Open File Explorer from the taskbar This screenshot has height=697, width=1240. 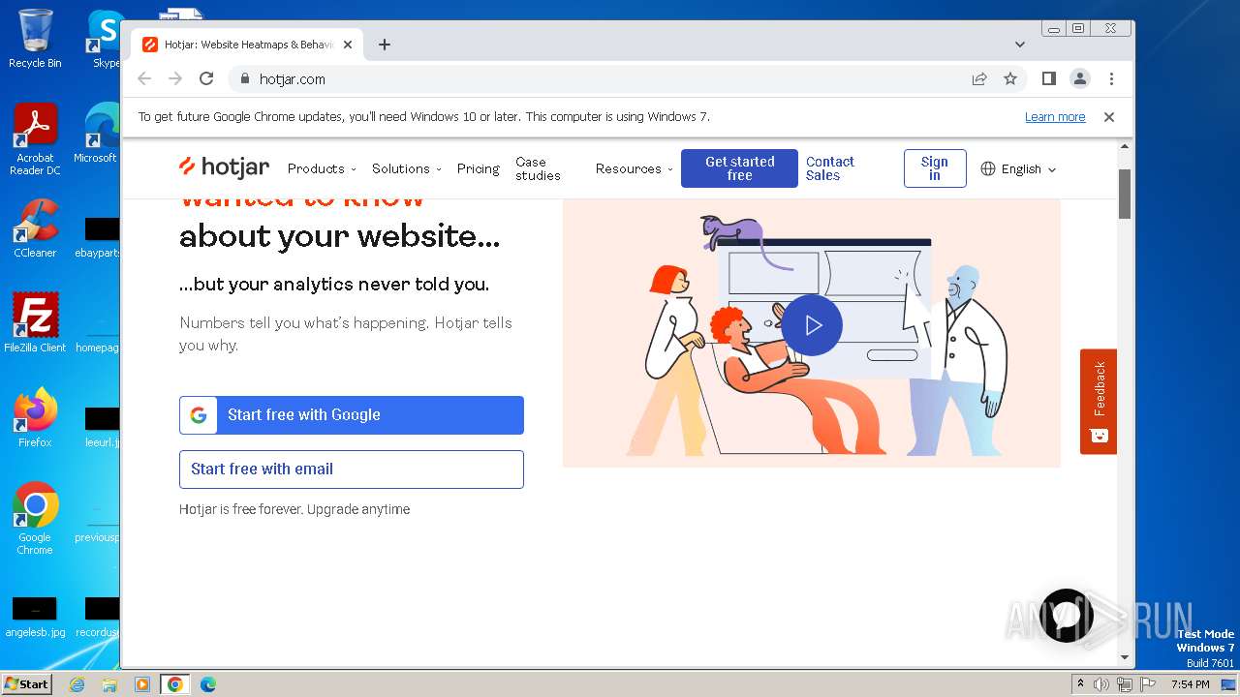(109, 684)
